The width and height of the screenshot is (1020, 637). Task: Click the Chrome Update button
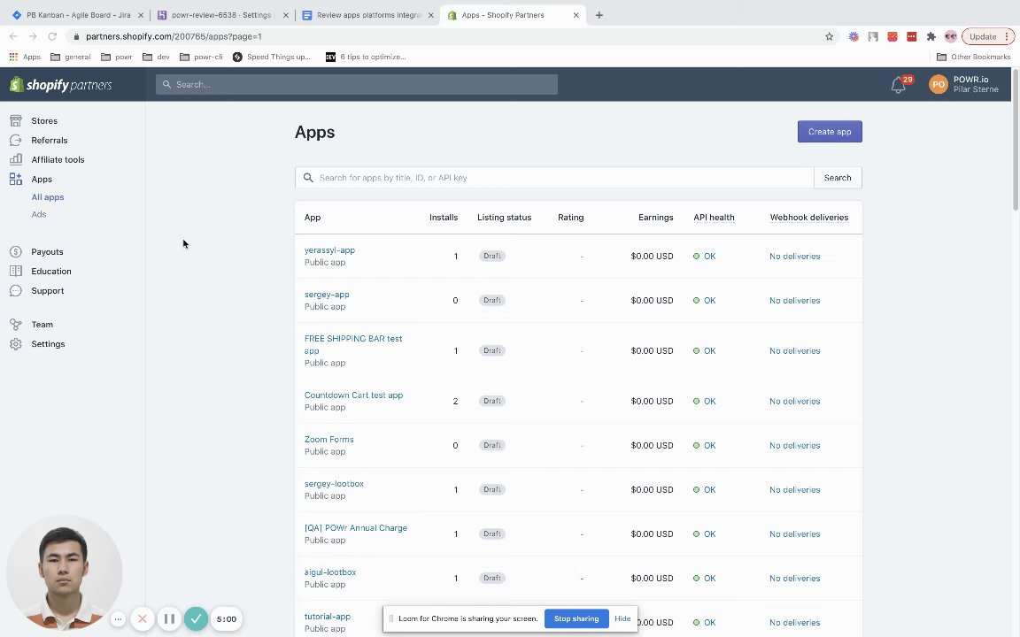click(x=987, y=37)
